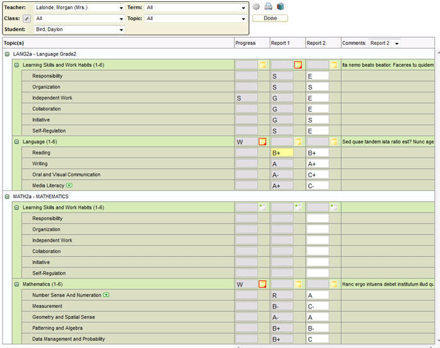
Task: Click Report 2 field for Writing
Action: (318, 164)
